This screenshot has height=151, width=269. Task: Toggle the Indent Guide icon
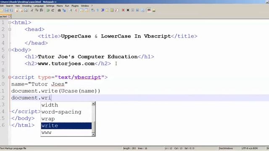click(x=103, y=10)
